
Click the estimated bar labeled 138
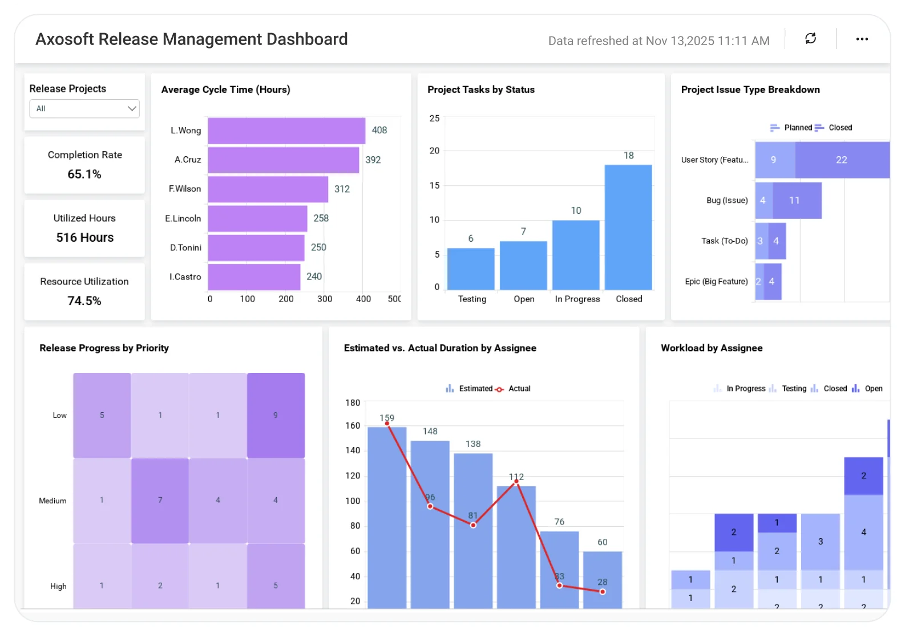[x=473, y=531]
